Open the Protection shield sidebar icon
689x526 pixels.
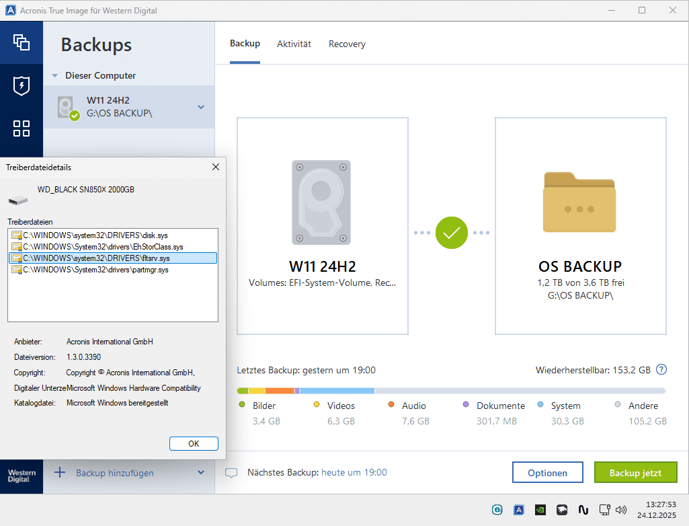22,86
